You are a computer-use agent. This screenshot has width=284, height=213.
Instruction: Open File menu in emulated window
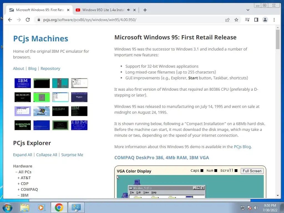pos(132,192)
